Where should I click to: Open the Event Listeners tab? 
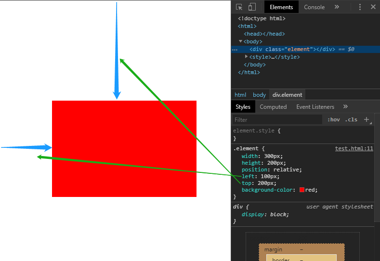(x=315, y=107)
